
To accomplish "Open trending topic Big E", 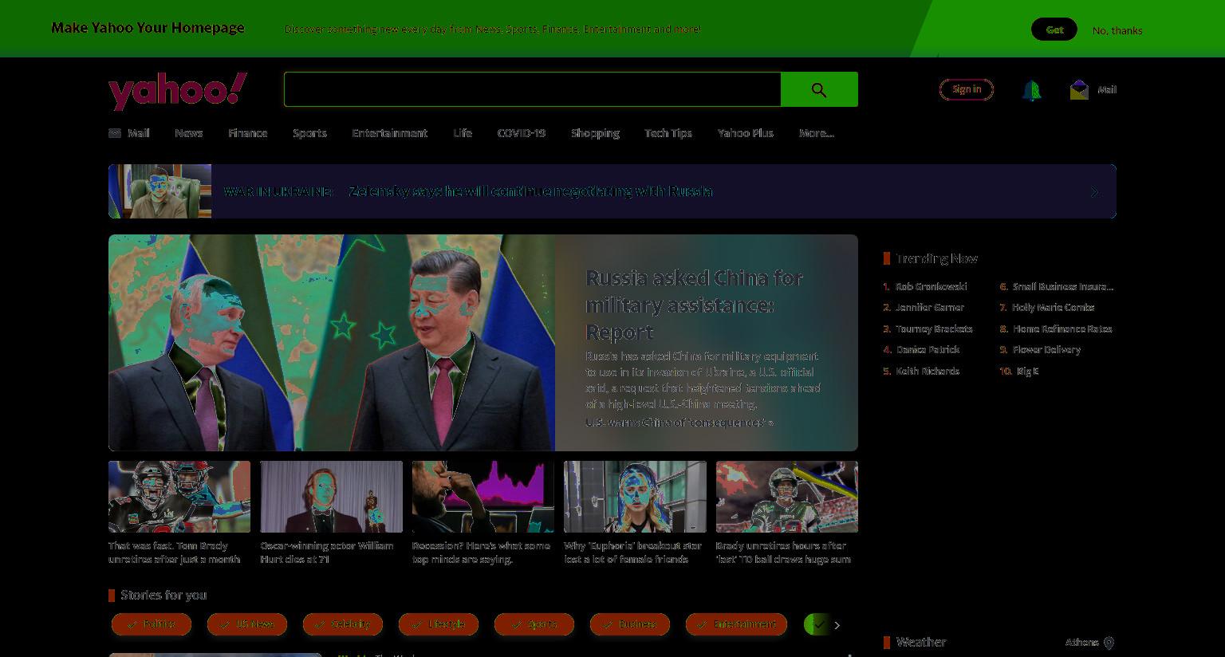I will [x=1027, y=372].
